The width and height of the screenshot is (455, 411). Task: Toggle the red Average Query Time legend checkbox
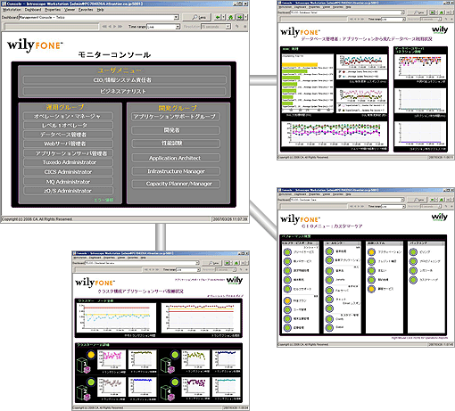click(x=340, y=71)
